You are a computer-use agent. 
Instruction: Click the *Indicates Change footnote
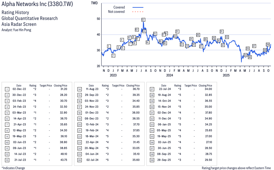click(13, 168)
